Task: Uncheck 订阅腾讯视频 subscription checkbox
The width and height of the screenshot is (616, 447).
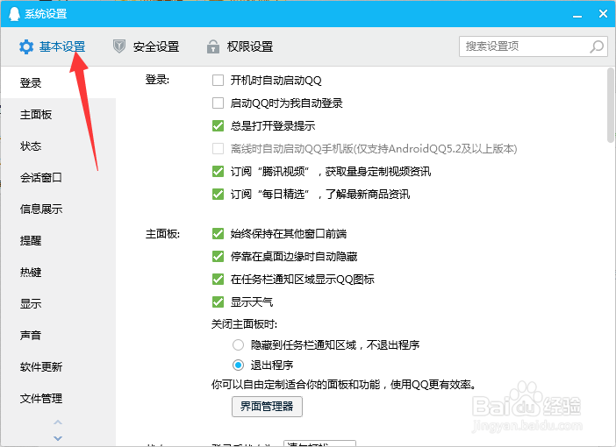Action: [218, 172]
